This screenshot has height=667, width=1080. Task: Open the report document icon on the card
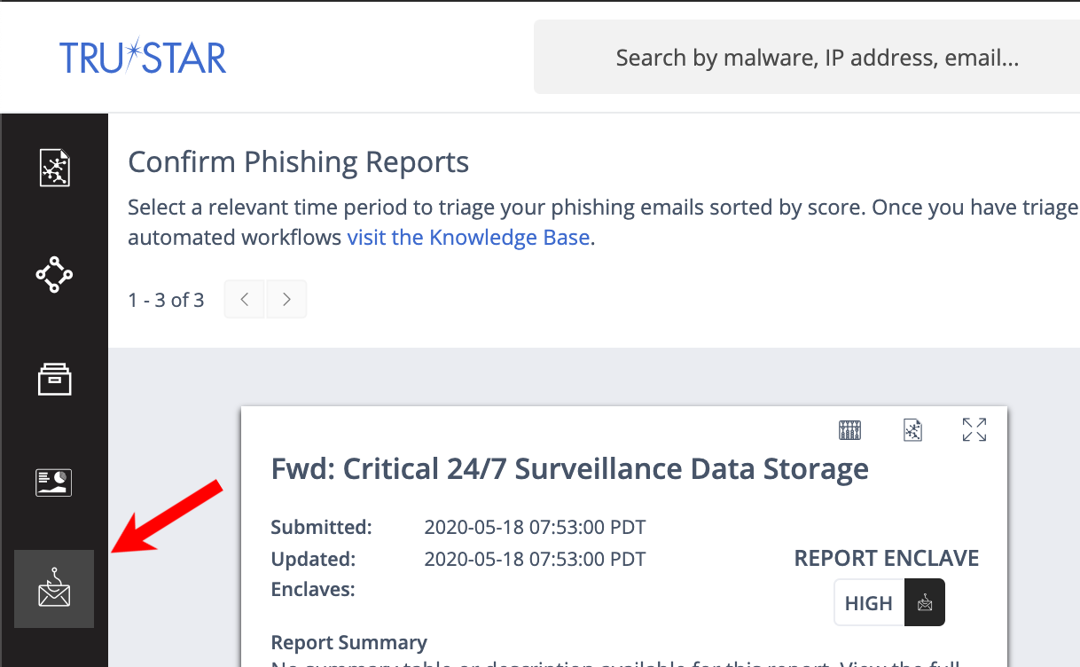pyautogui.click(x=912, y=430)
